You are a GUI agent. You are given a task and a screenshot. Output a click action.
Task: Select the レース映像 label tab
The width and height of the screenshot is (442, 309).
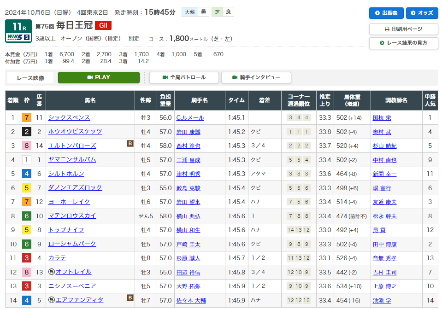point(30,78)
